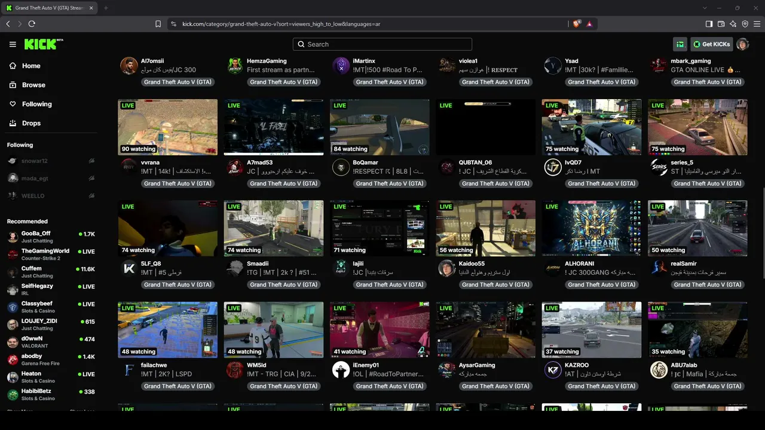The height and width of the screenshot is (430, 765).
Task: Open 5LF_Q8 channel avatar
Action: click(129, 268)
